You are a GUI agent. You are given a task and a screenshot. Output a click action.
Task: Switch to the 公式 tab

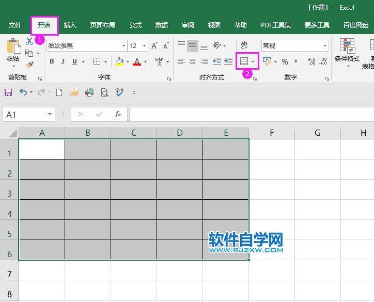[135, 25]
